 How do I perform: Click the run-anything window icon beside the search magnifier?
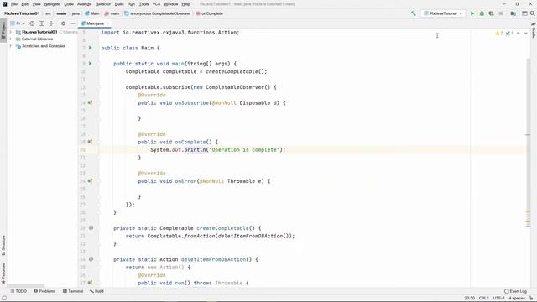(524, 13)
